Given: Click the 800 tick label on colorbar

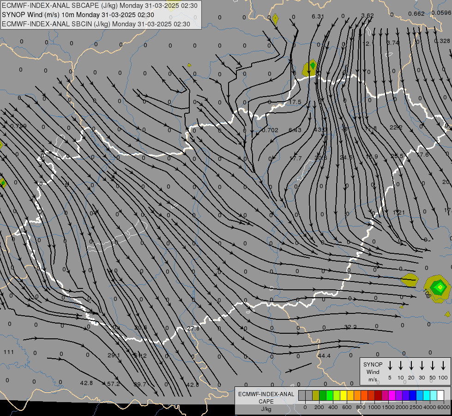Looking at the screenshot, I should tap(361, 407).
